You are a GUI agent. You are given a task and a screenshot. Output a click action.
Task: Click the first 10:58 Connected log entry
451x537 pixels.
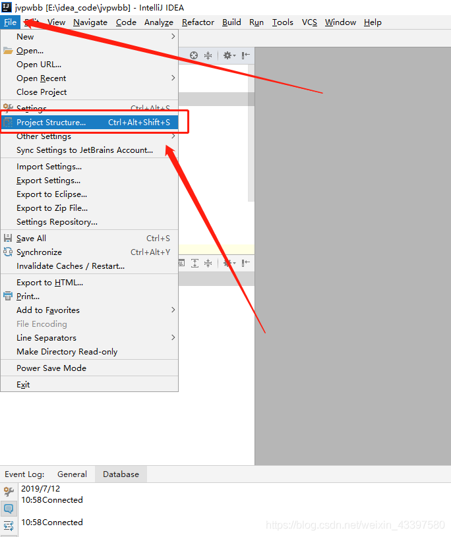pos(51,500)
